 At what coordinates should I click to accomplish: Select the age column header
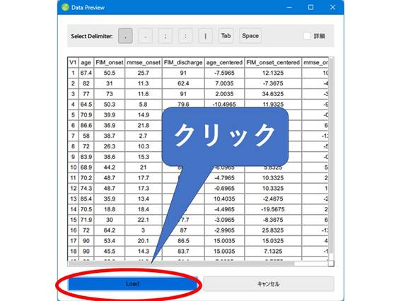pos(86,63)
